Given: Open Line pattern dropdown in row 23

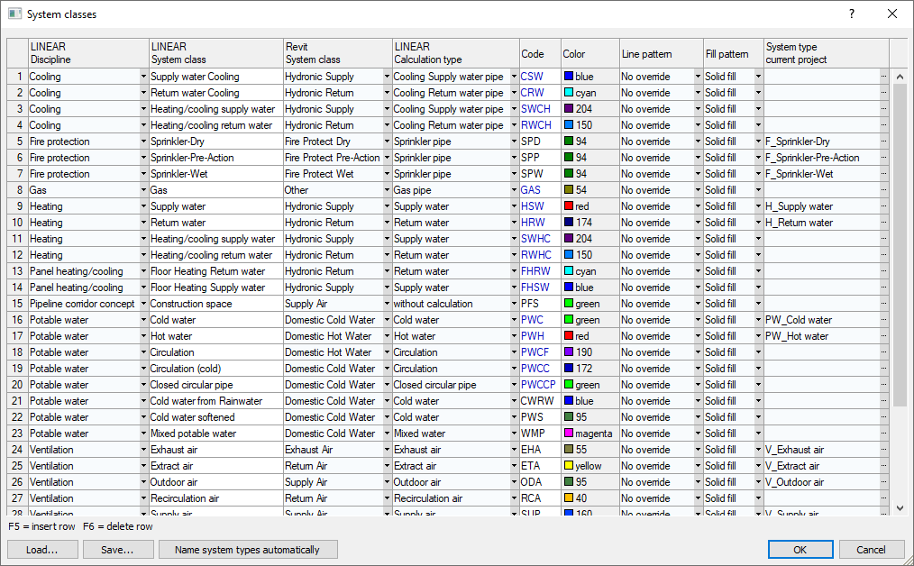Looking at the screenshot, I should click(x=698, y=434).
